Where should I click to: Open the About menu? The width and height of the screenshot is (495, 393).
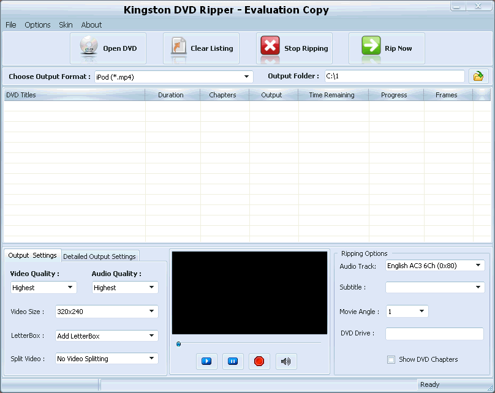tap(91, 25)
